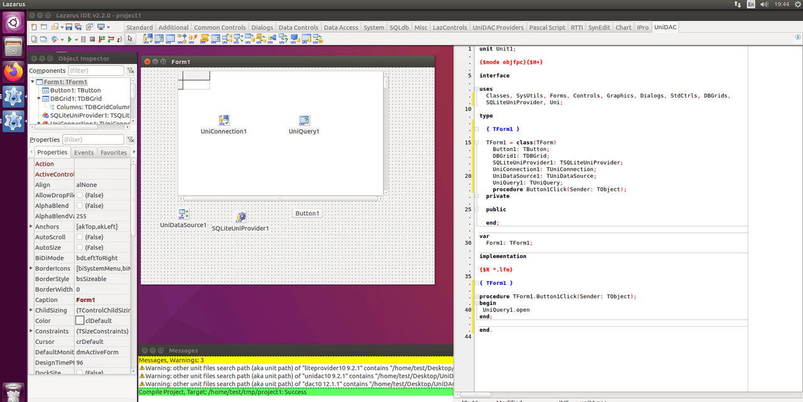
Task: Click the 'Compile Project ... Success' message line
Action: coord(295,392)
